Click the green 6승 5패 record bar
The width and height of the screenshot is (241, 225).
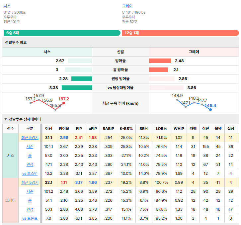point(62,33)
